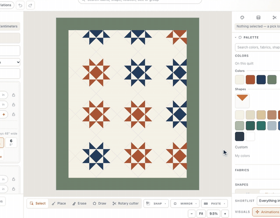Image resolution: width=280 pixels, height=218 pixels.
Task: Select the teal palette swatch
Action: tap(261, 126)
